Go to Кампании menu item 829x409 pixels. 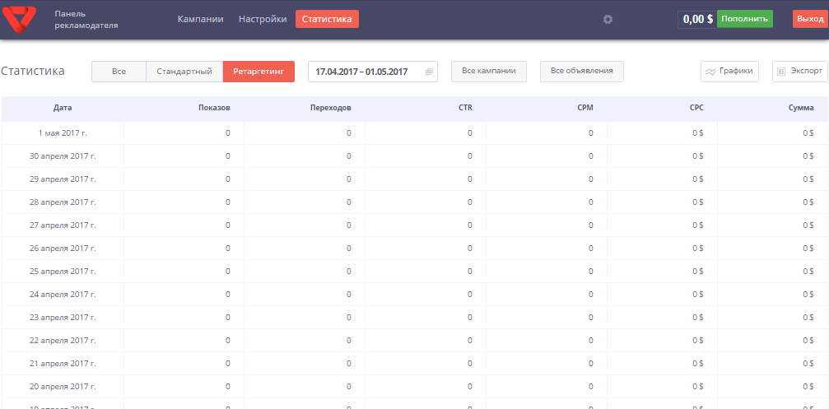200,19
